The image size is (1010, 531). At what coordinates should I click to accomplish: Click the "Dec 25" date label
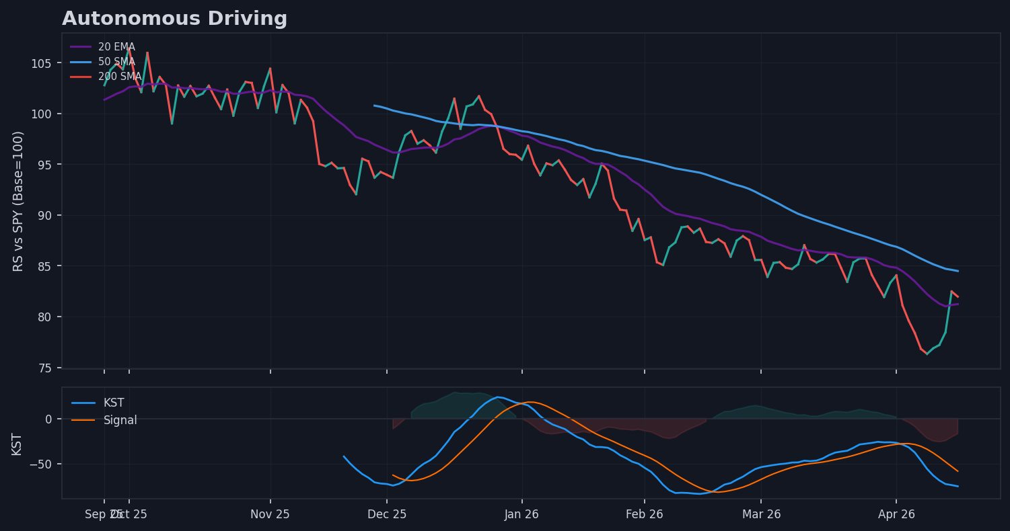pyautogui.click(x=387, y=514)
